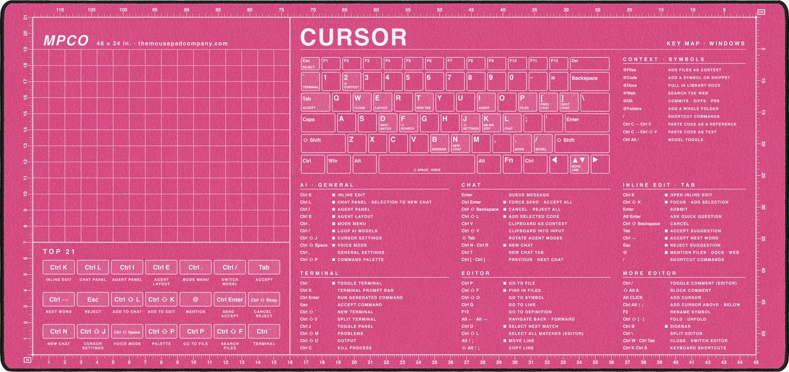Click the CM unit marker on top ruler
Viewport: 789px width, 372px height.
click(x=761, y=12)
